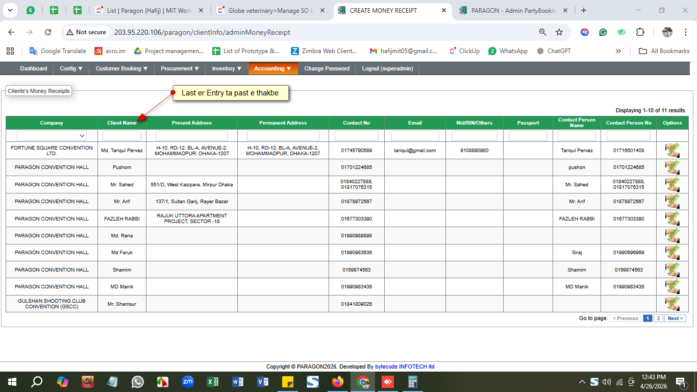Open the bytecode INFOTECH ltd link

405,366
